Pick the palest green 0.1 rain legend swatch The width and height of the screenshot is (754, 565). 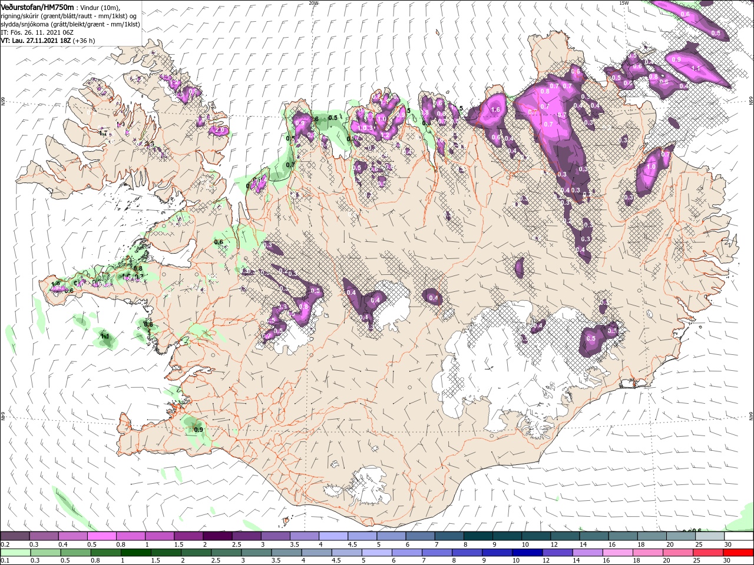click(x=15, y=553)
